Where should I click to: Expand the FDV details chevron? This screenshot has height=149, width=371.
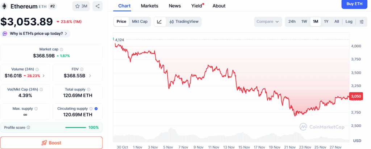tap(90, 76)
